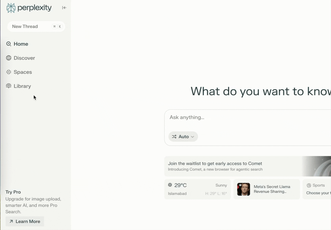Click the H: 29° L: 16° temperature range
Screen dimensions: 331x230
click(x=216, y=194)
